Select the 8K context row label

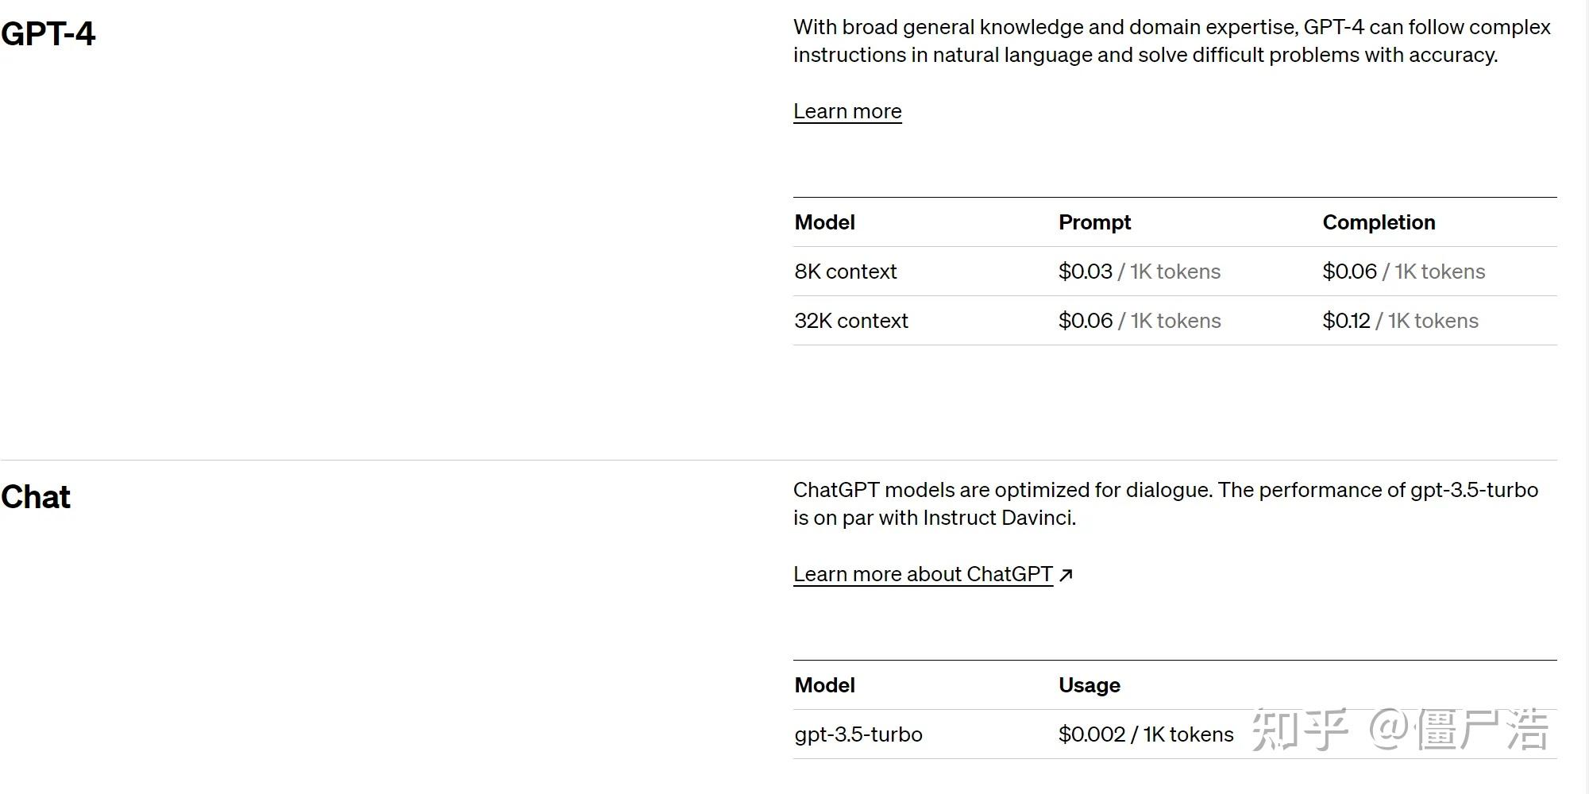point(846,272)
